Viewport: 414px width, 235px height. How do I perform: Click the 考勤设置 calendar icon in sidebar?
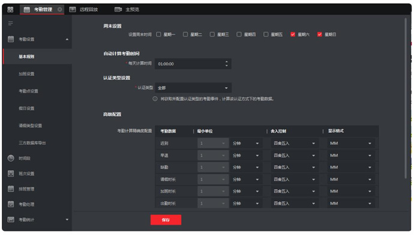pos(11,39)
